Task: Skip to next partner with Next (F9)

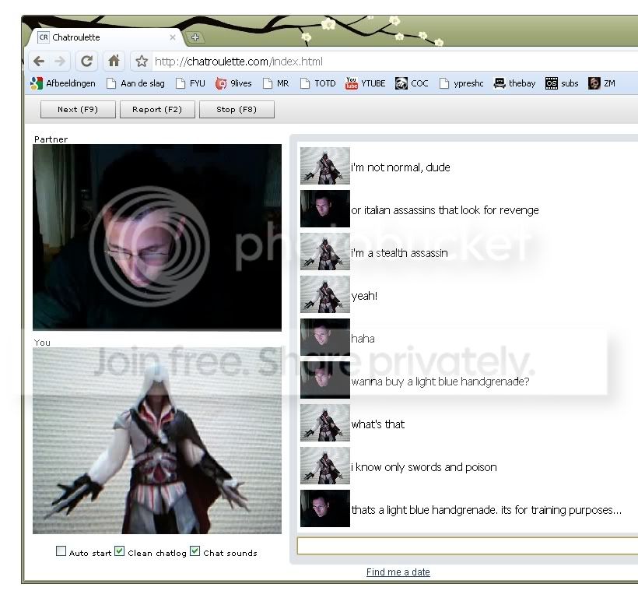Action: click(x=78, y=110)
